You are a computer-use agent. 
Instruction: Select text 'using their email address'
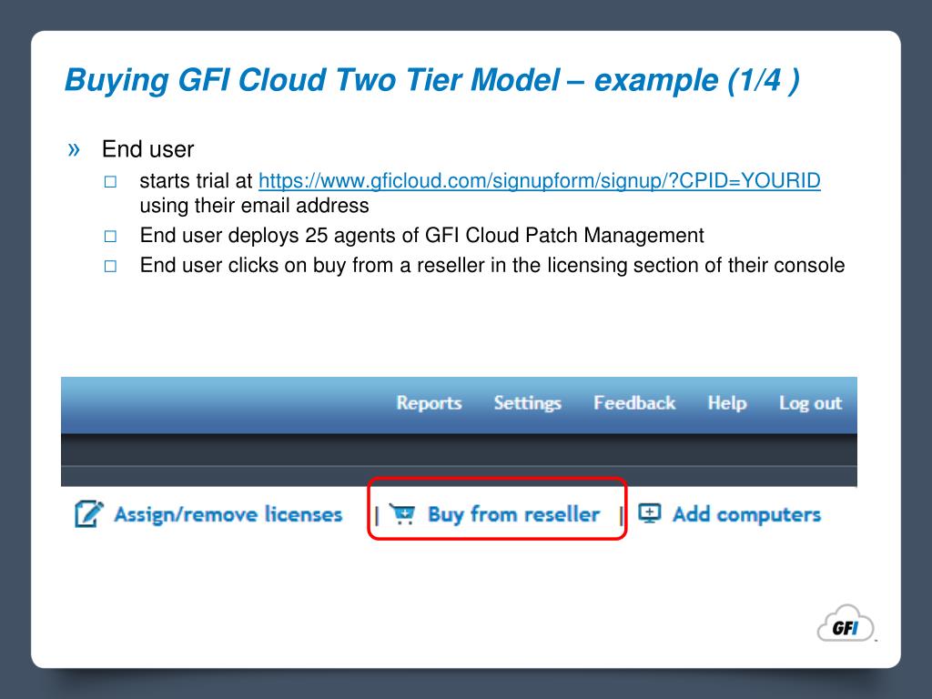click(255, 206)
